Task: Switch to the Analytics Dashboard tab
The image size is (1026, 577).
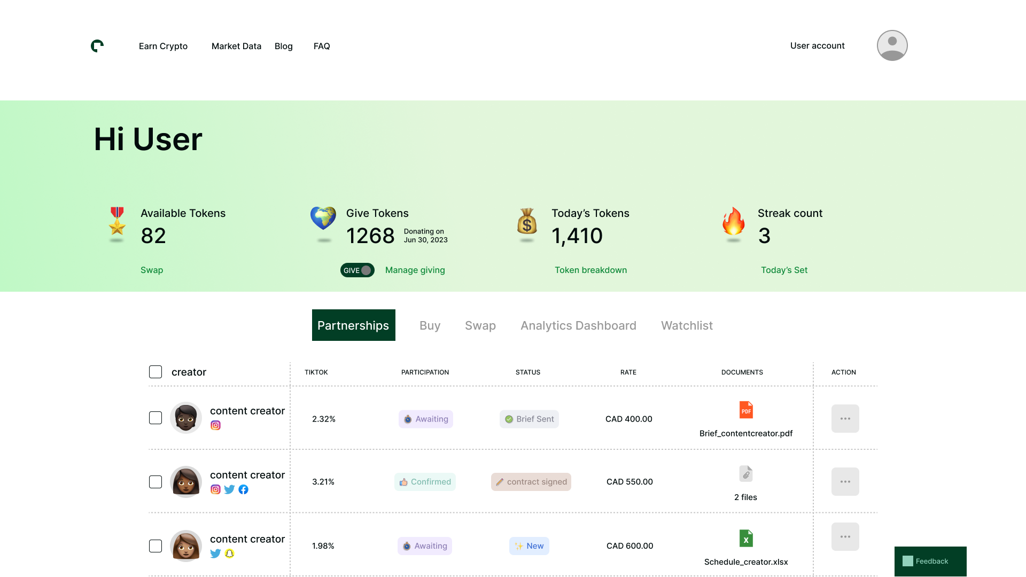Action: [x=578, y=325]
